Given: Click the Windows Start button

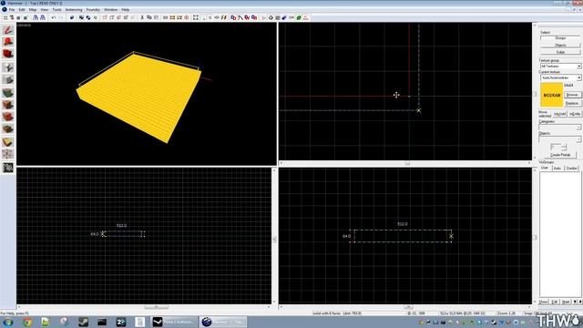Looking at the screenshot, I should (8, 322).
